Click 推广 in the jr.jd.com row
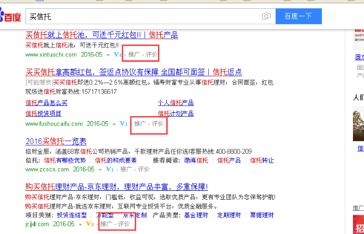Screen dimensions: 364x234 106,224
